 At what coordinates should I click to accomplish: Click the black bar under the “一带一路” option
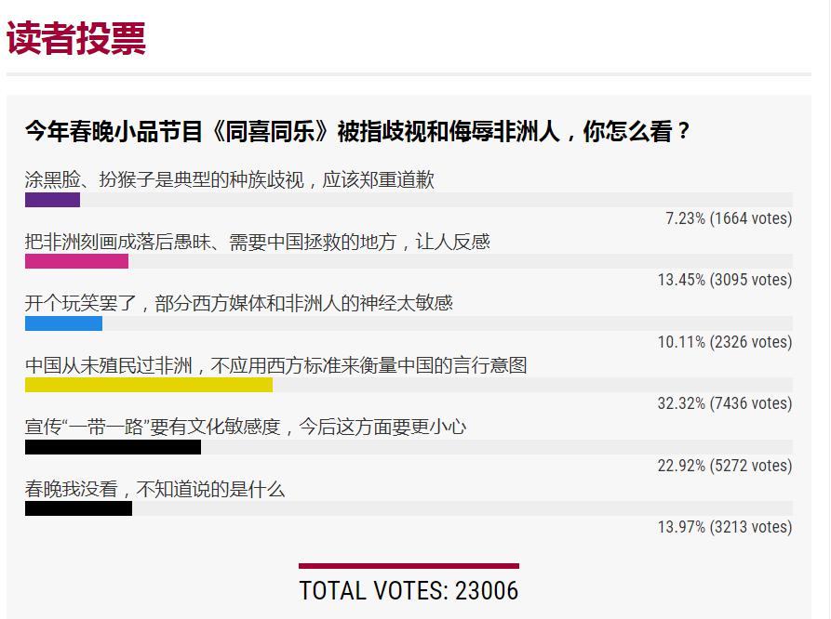click(x=113, y=447)
